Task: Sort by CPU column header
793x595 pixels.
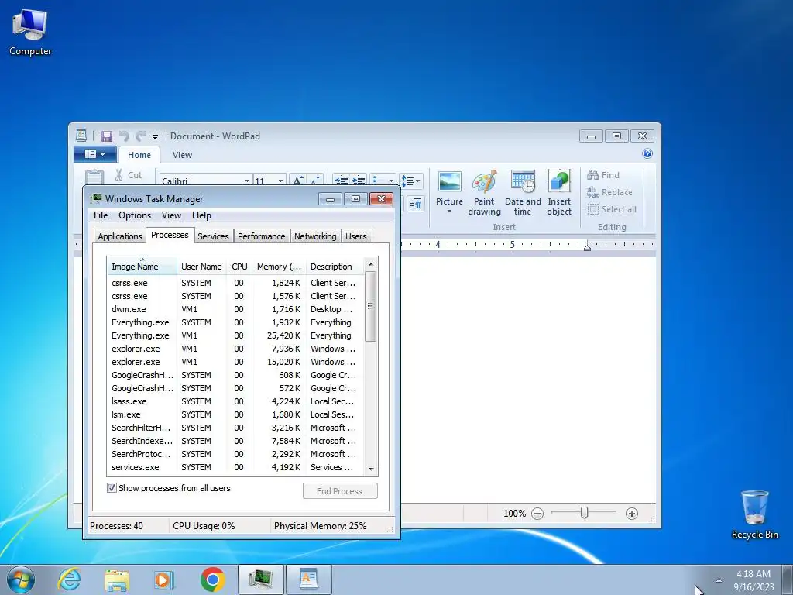Action: click(239, 267)
